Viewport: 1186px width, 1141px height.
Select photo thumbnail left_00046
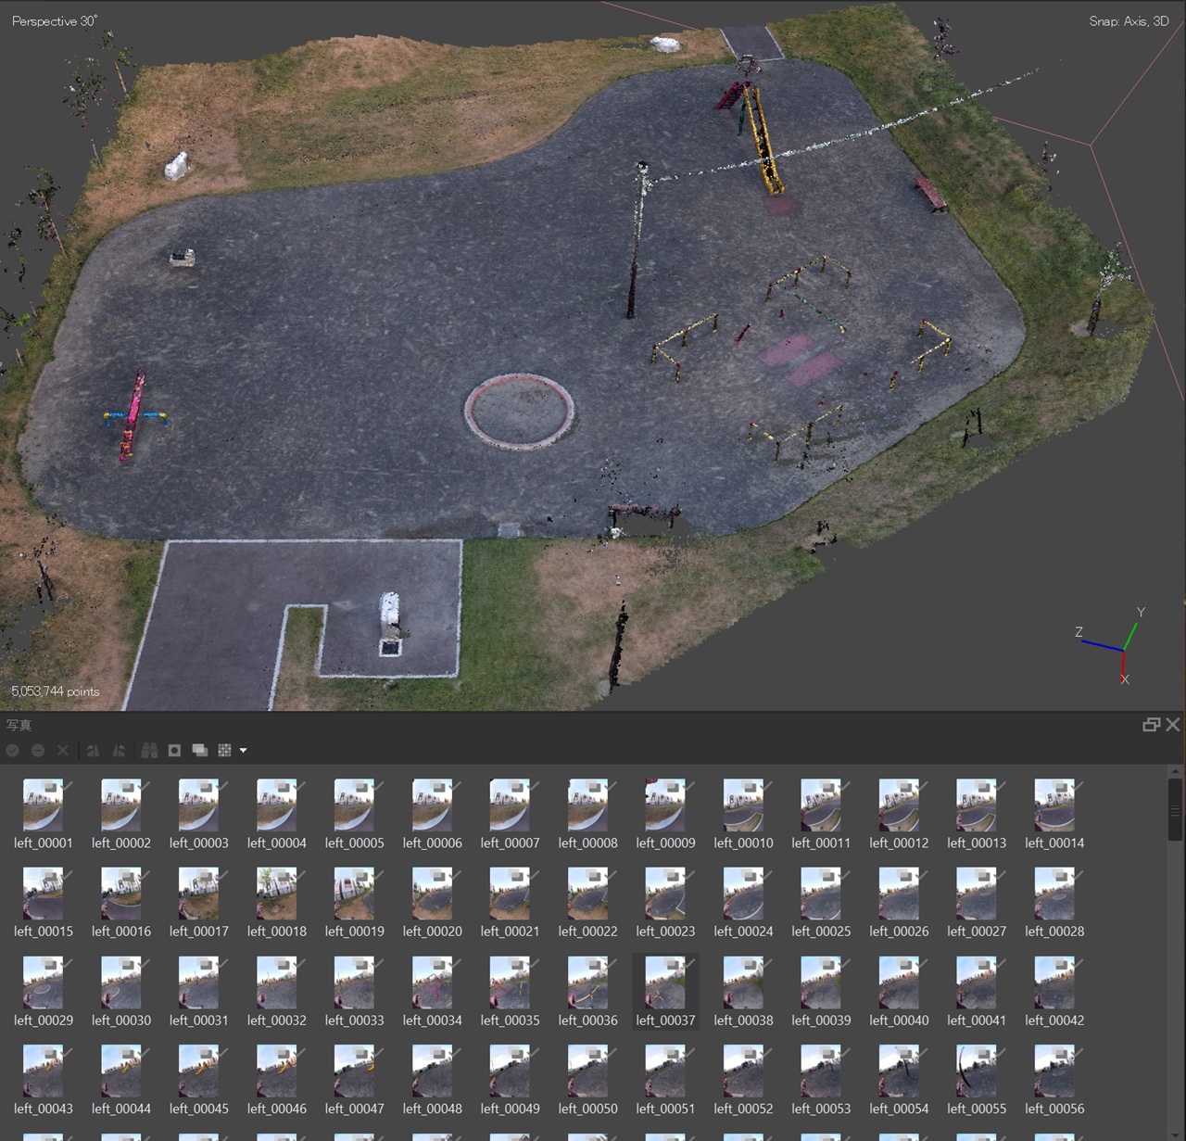click(276, 1071)
